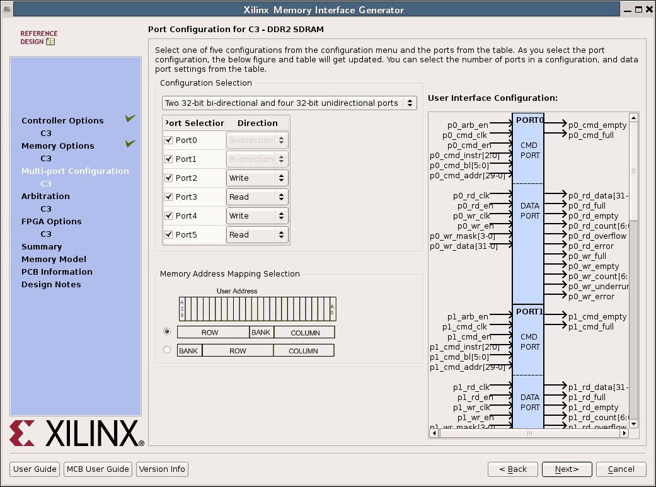Click scroll-left arrow of interface diagram
This screenshot has width=656, height=487.
tap(433, 433)
